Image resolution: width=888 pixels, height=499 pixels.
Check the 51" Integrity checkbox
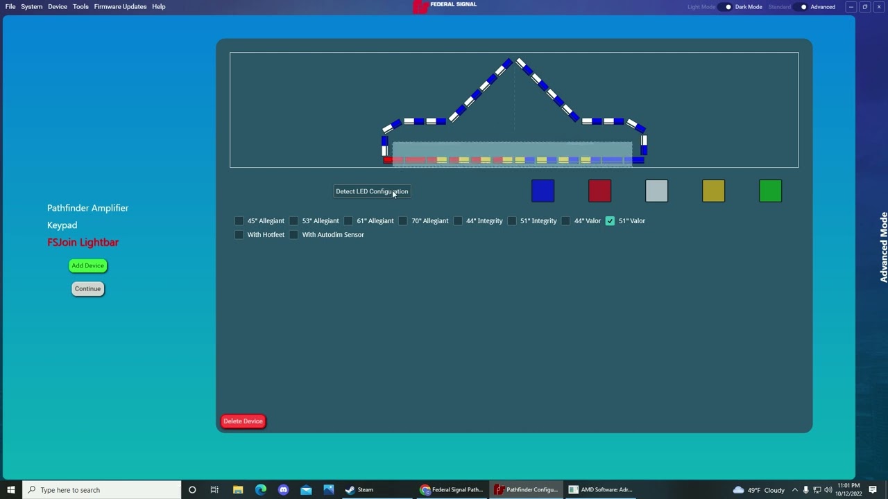(x=512, y=221)
